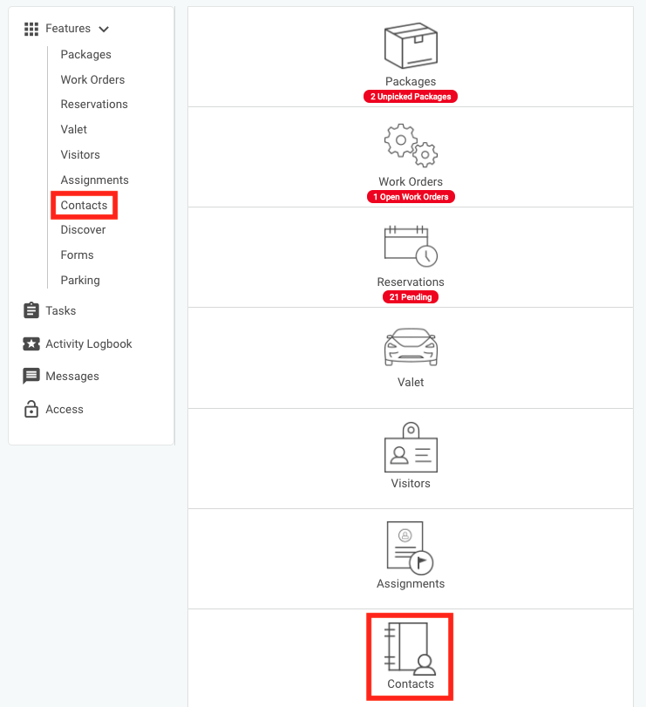Click the Work Orders gears icon
The width and height of the screenshot is (646, 707).
411,146
